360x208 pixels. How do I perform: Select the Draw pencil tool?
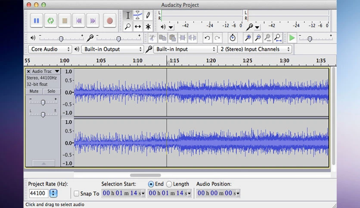tap(148, 15)
